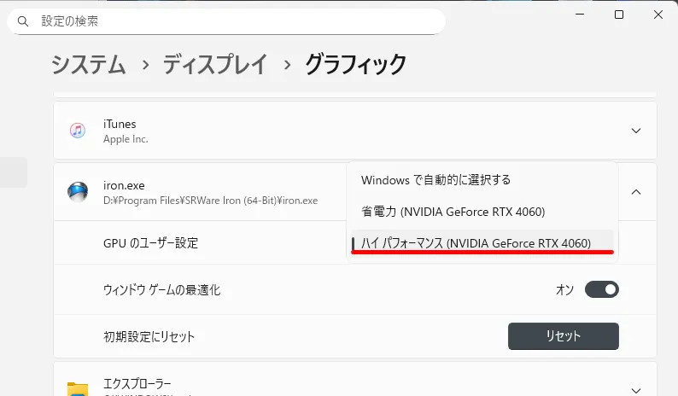Focus the 設定の検索 search field
Image resolution: width=678 pixels, height=396 pixels.
231,20
